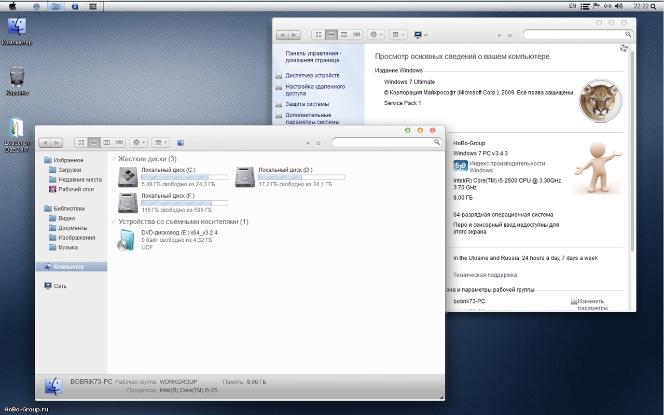
Task: Open the gear actions dropdown in the front Explorer
Action: tap(139, 143)
